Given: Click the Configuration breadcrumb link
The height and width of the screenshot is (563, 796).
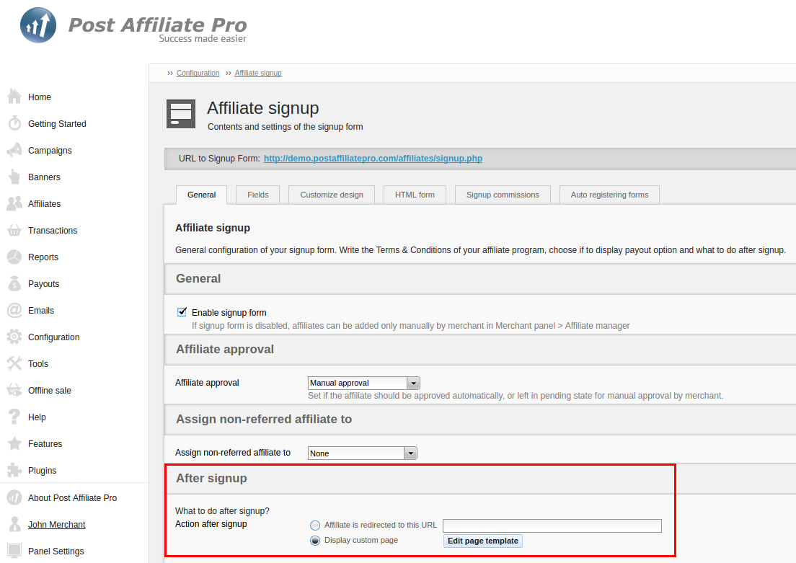Looking at the screenshot, I should [x=198, y=73].
